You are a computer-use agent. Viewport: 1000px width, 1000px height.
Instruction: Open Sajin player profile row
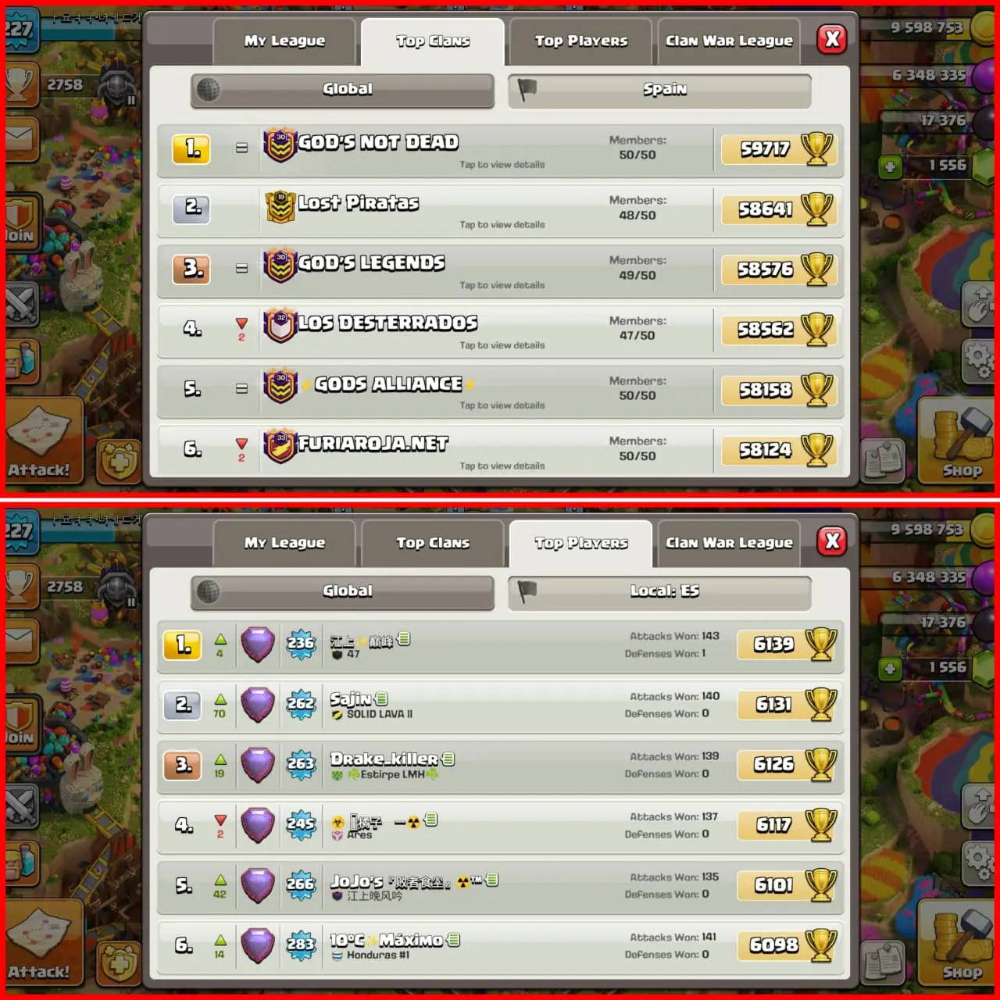pyautogui.click(x=500, y=705)
